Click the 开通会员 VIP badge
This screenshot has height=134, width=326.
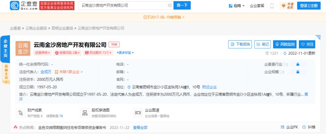[x=287, y=6]
